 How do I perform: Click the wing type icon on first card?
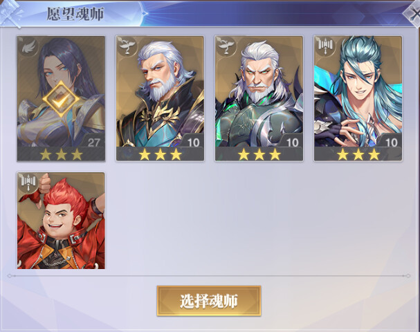[x=28, y=47]
